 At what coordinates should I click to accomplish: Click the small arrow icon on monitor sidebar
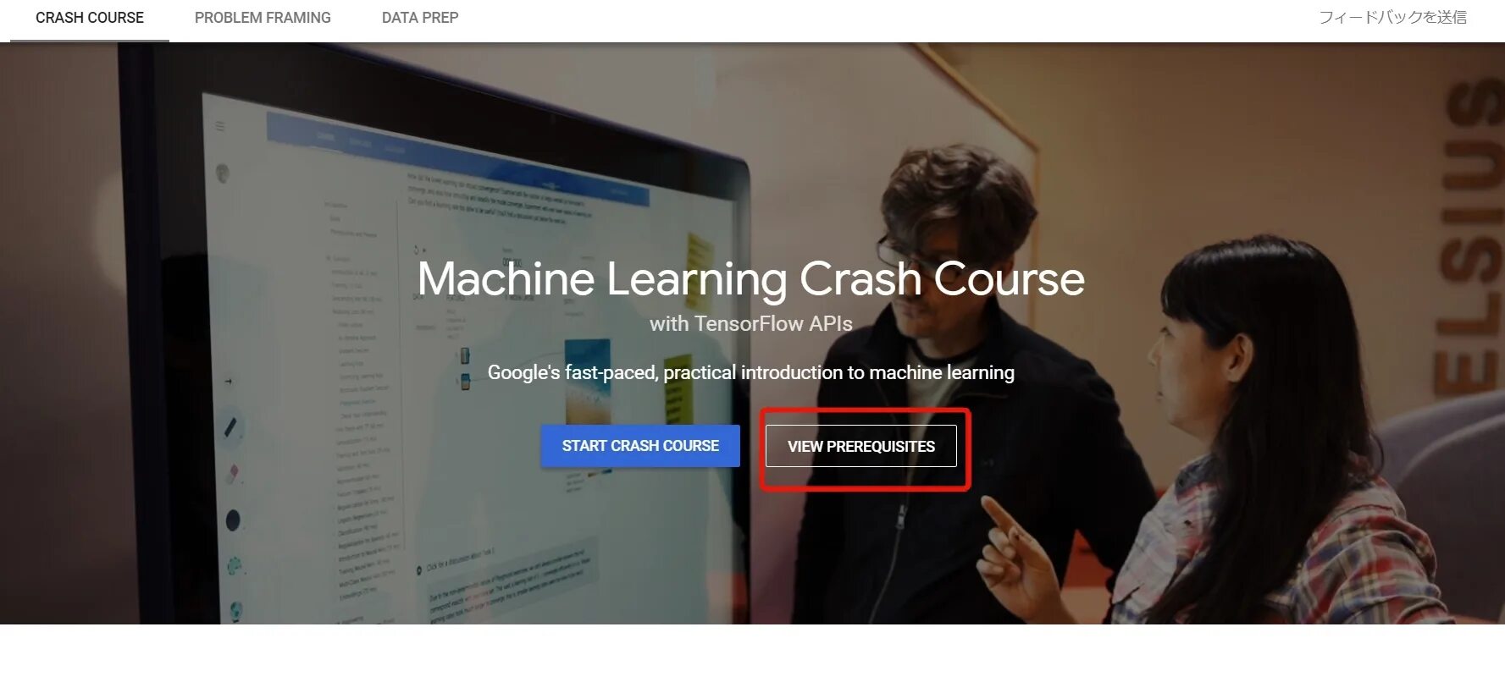228,382
